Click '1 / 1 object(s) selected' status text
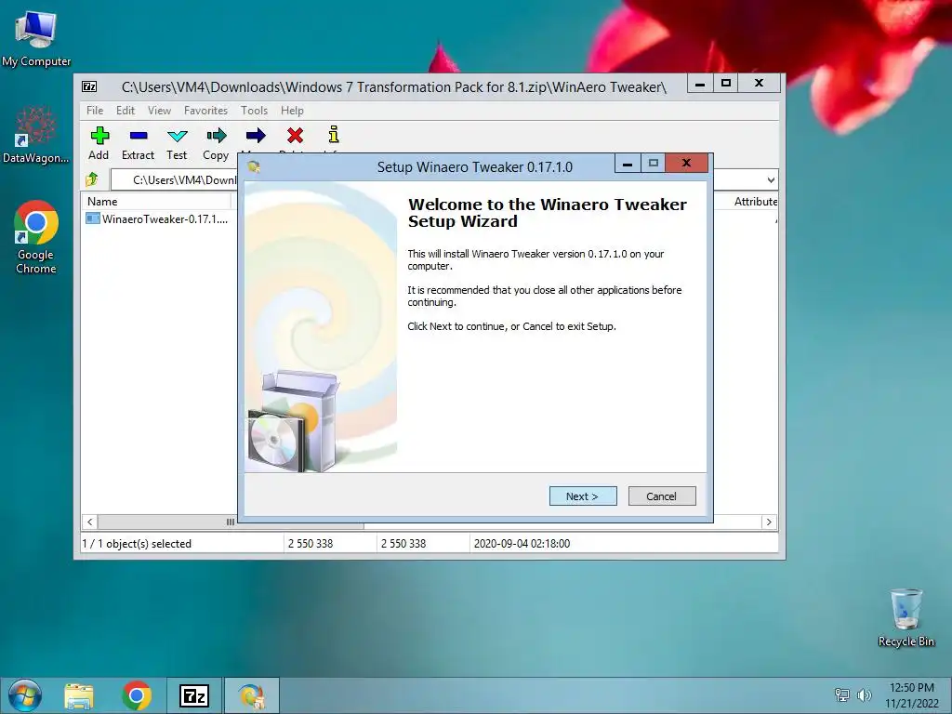The image size is (952, 714). (x=137, y=544)
